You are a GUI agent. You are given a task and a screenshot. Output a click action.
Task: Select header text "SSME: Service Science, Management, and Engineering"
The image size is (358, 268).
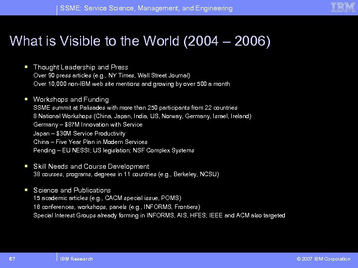(146, 8)
